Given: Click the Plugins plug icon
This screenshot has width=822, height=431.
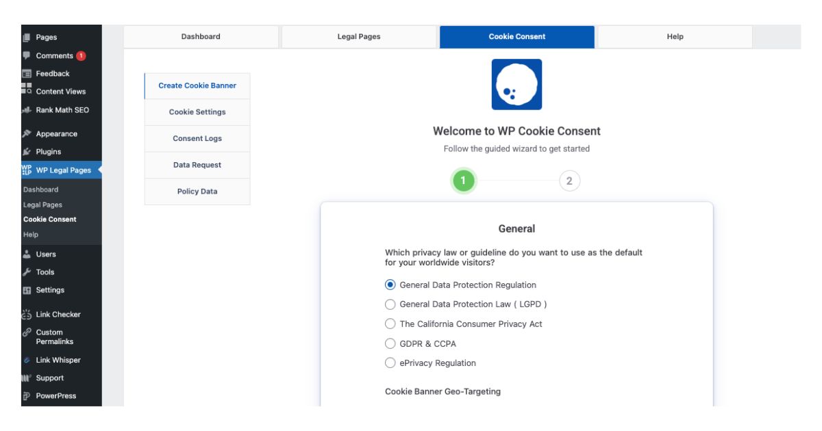Looking at the screenshot, I should coord(27,152).
